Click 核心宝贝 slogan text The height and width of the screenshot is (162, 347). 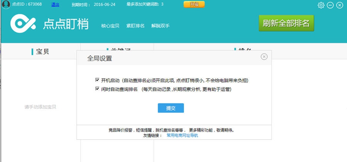[110, 26]
